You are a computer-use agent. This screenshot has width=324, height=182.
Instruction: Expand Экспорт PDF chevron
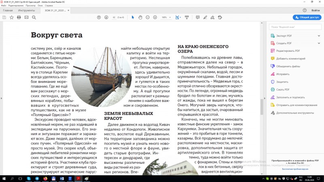coord(319,36)
